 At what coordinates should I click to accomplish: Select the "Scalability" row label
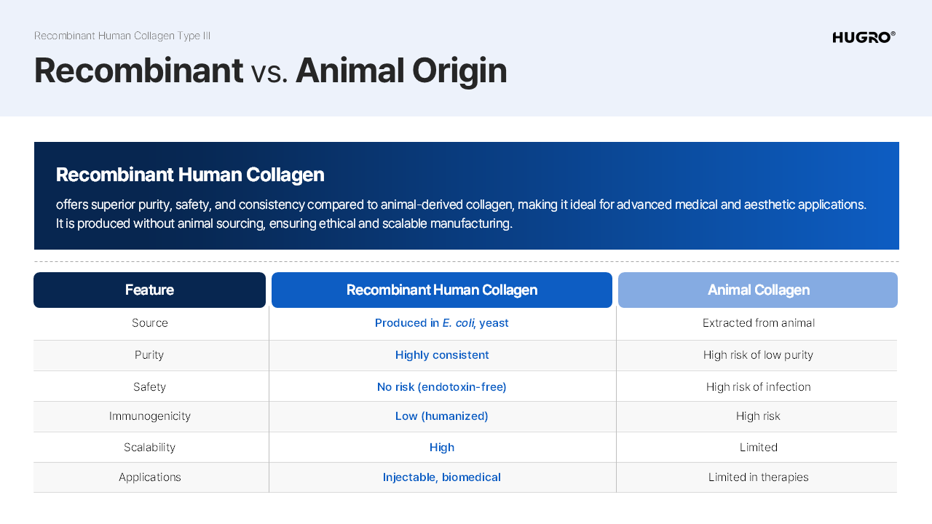(x=149, y=448)
